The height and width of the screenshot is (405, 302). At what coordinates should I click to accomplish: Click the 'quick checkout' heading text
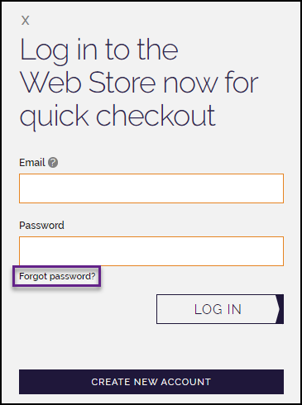[x=117, y=117]
